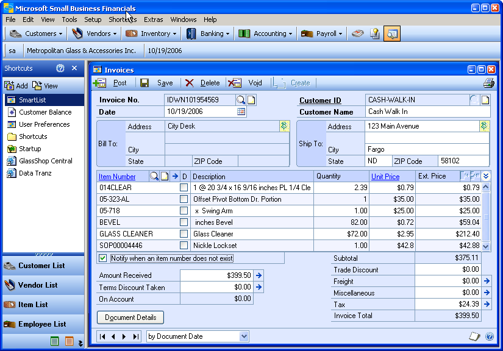Open the Windows menu
503x351 pixels.
[x=183, y=19]
